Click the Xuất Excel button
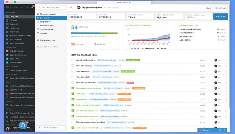 pos(220,8)
